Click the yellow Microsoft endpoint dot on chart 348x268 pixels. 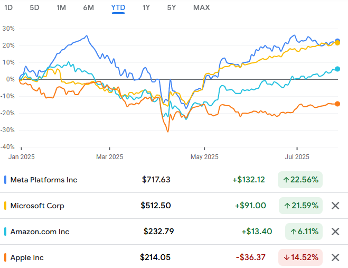337,43
